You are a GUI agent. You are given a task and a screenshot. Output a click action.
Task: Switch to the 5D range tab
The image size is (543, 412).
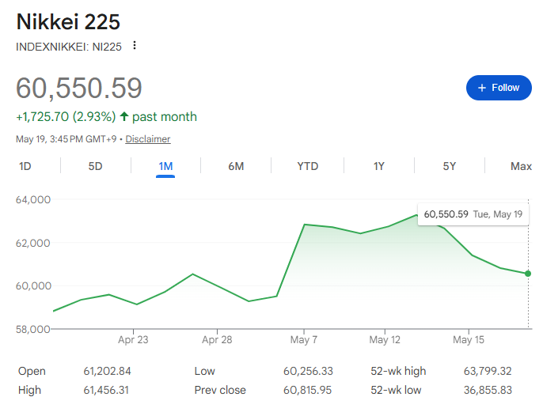95,166
